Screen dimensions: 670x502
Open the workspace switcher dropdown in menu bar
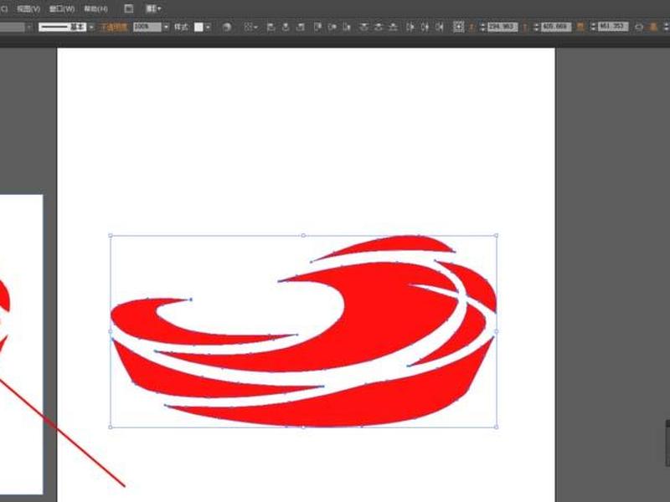[x=153, y=9]
